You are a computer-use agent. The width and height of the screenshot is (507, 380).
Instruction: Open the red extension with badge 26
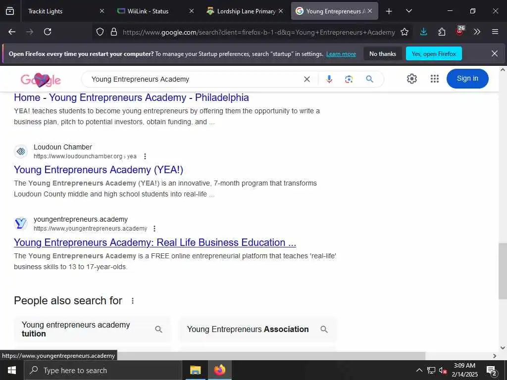coord(460,31)
